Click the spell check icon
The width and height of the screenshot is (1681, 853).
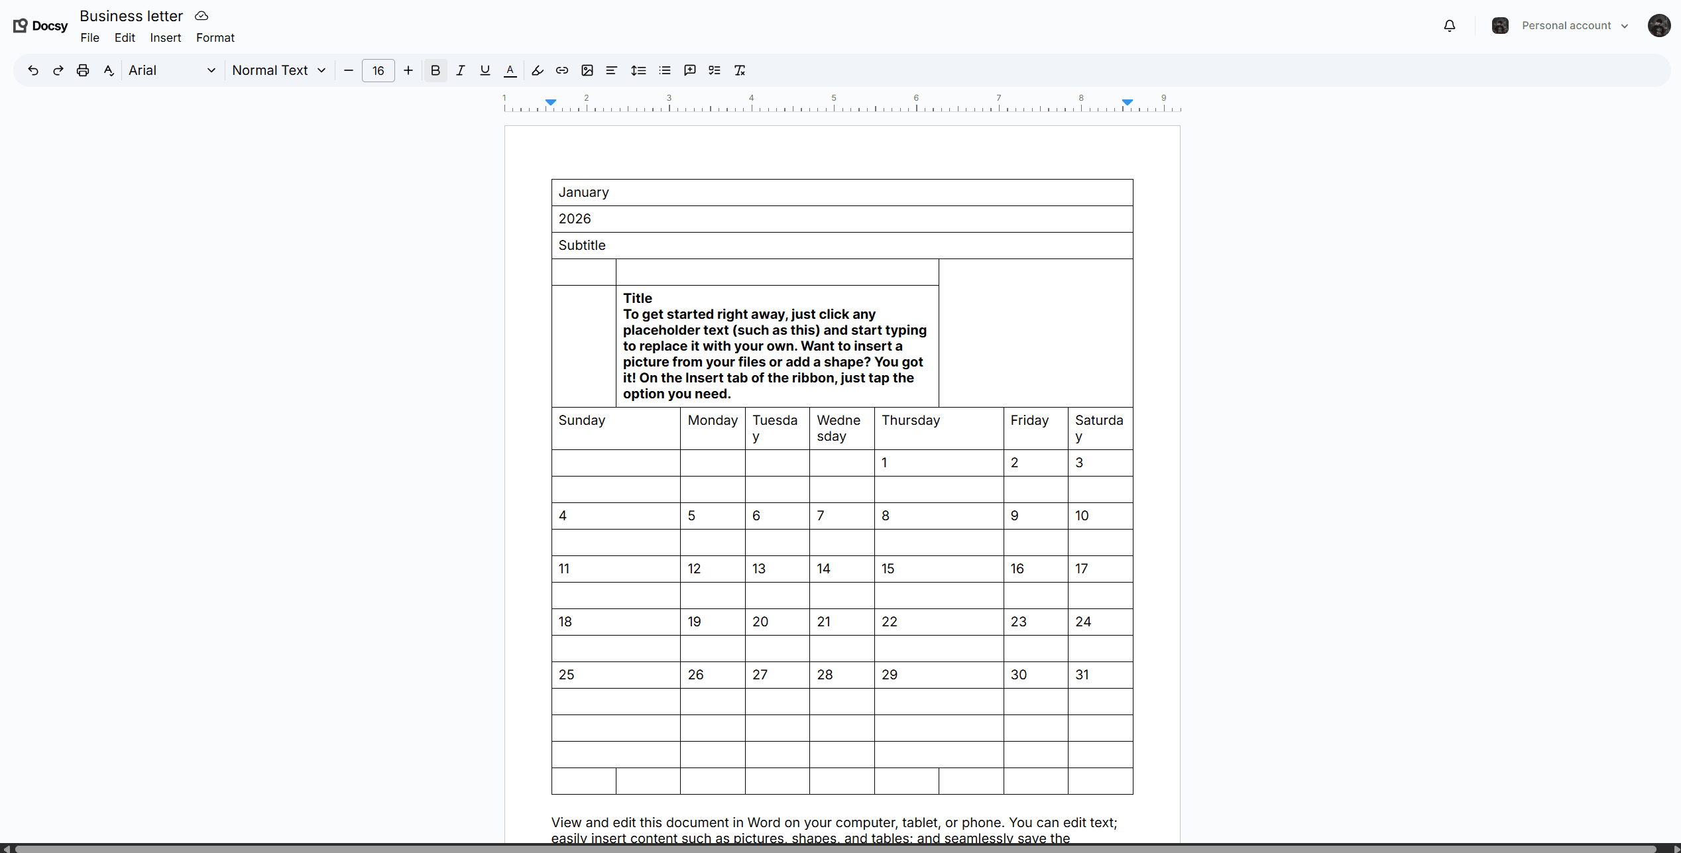[x=109, y=70]
